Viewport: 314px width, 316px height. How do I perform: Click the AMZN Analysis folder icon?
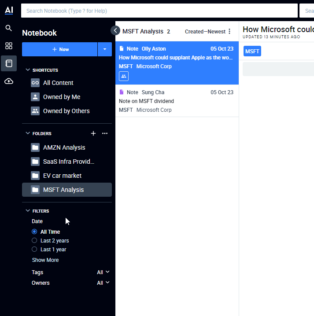pyautogui.click(x=35, y=147)
